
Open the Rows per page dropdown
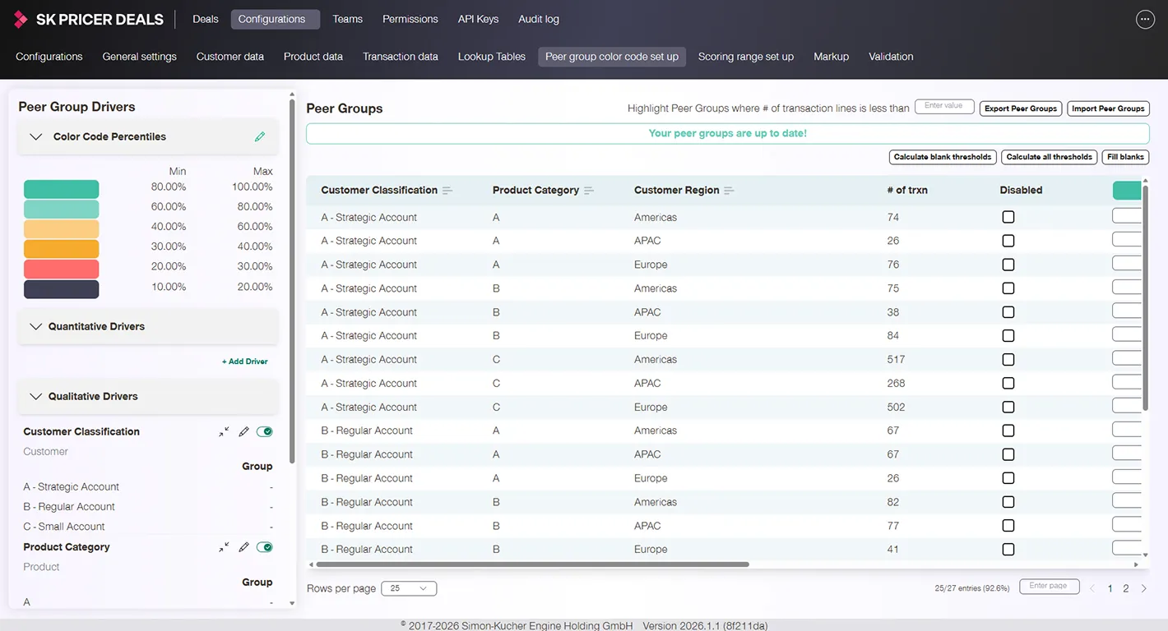[409, 588]
